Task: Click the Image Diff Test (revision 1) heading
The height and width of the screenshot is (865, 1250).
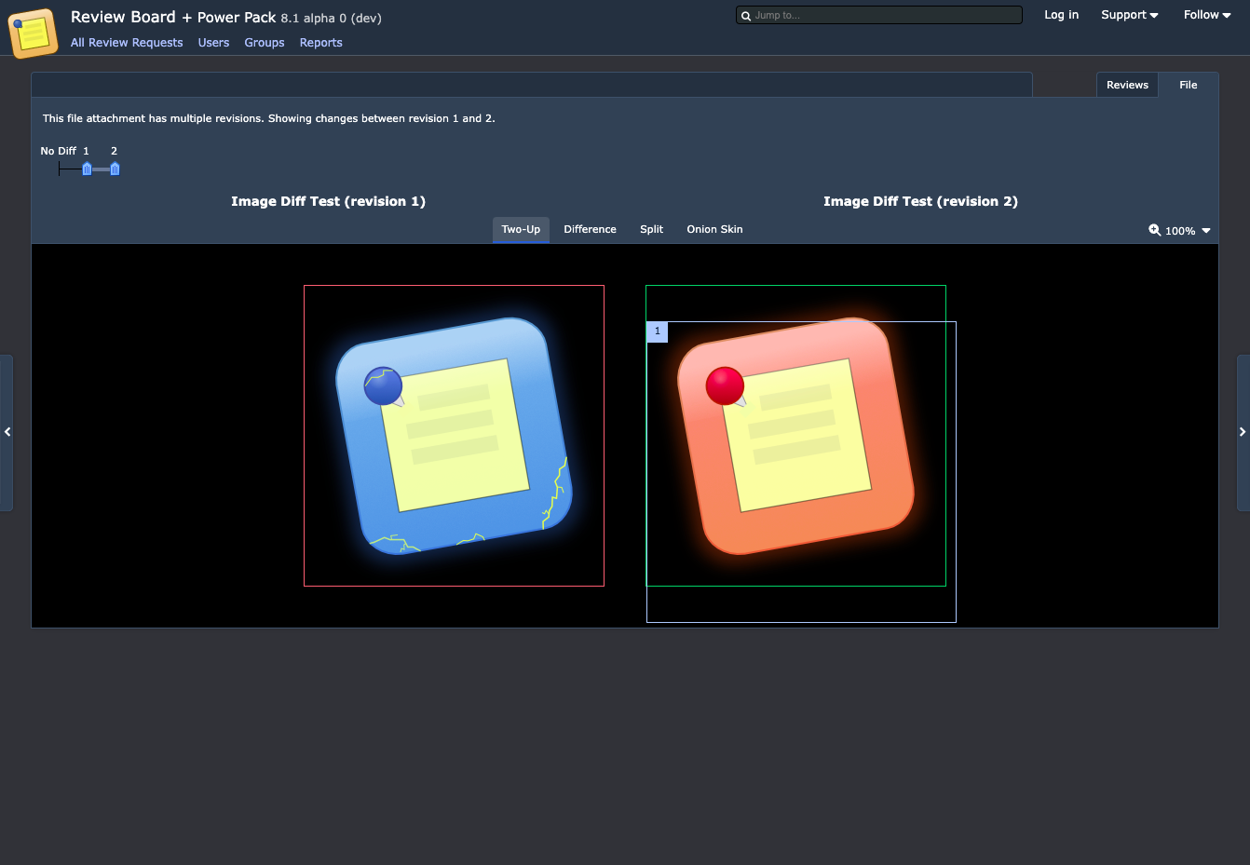Action: point(328,201)
